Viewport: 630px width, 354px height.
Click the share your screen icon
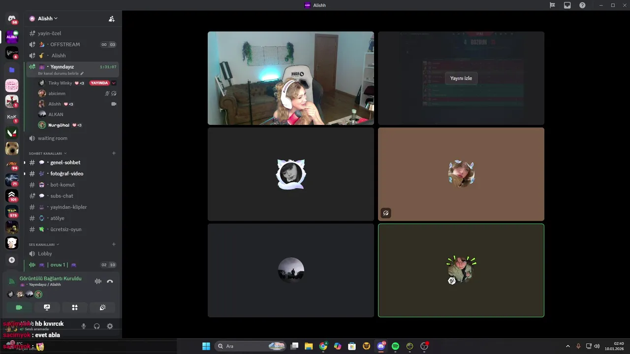47,307
